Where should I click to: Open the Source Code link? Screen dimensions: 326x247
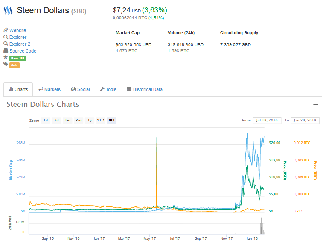23,51
